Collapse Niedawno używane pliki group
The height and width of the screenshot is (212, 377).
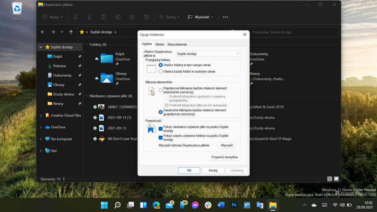87,96
